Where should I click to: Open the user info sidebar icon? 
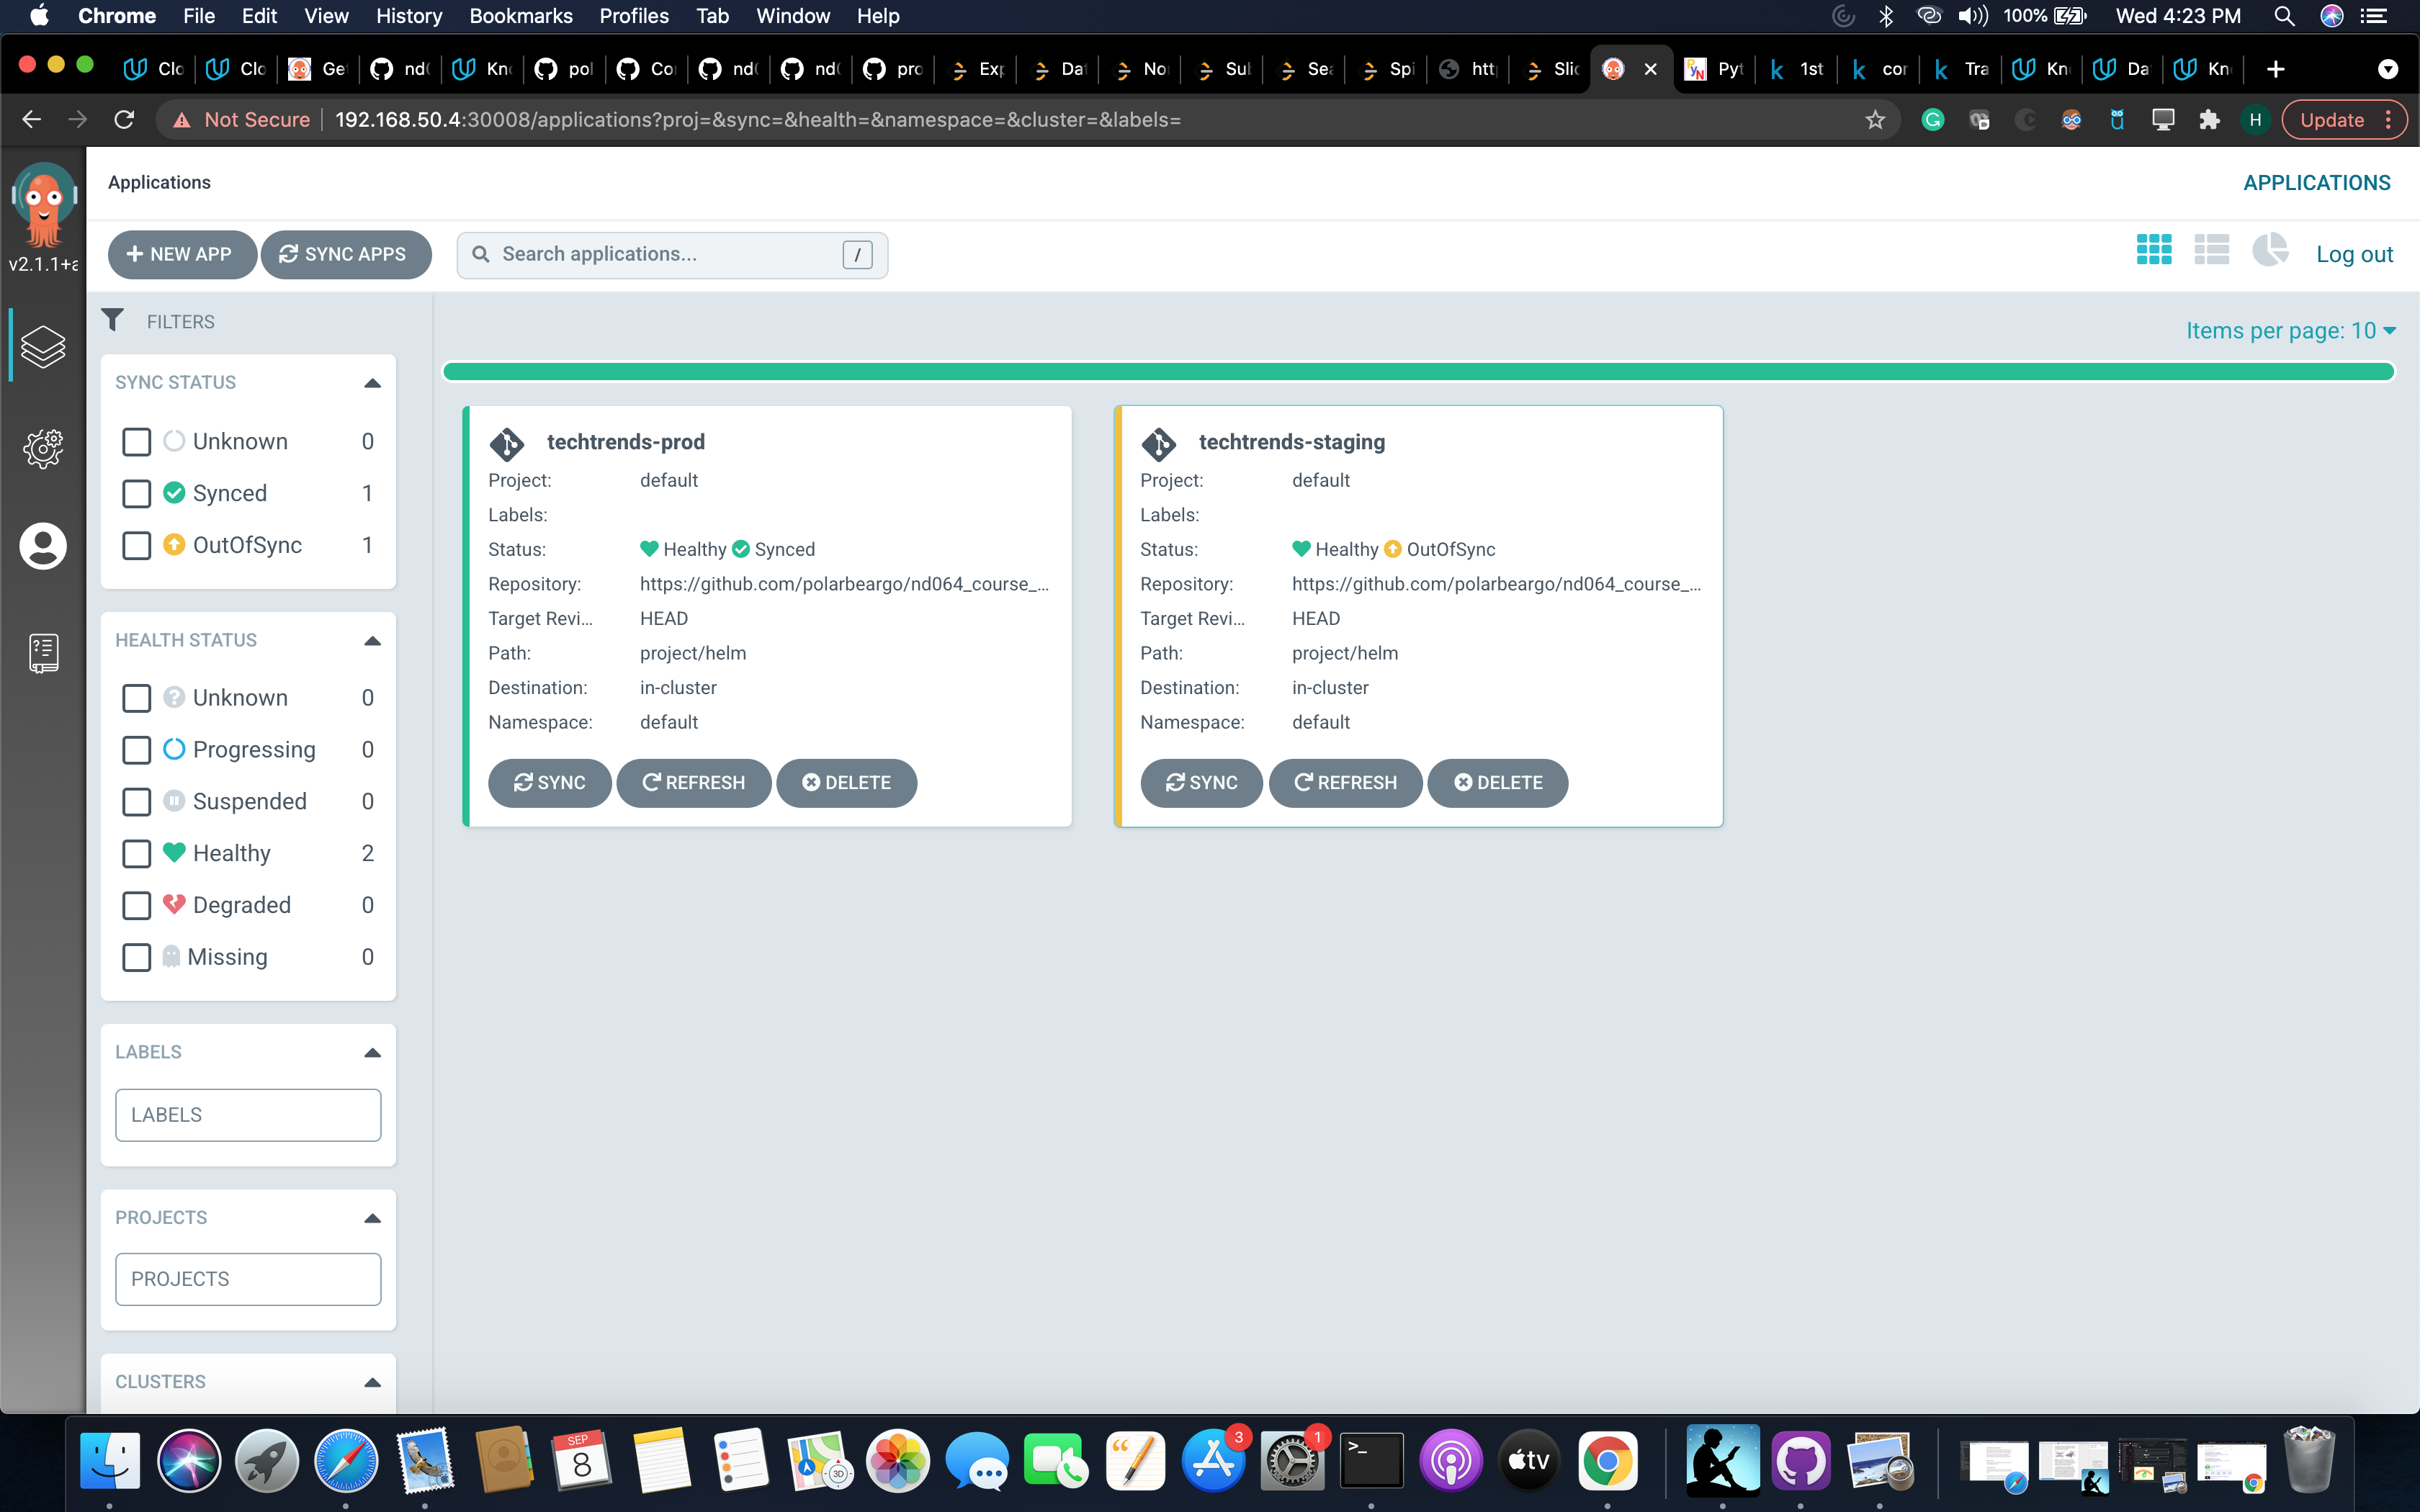coord(43,546)
